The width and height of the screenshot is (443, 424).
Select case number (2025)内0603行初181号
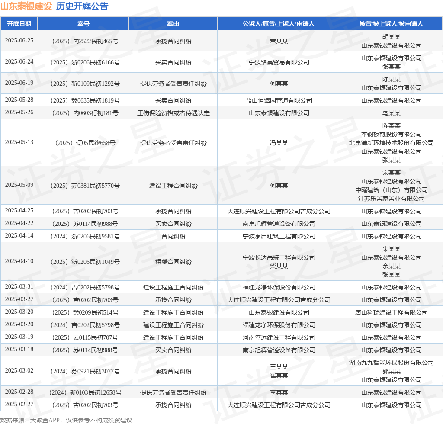tap(85, 113)
